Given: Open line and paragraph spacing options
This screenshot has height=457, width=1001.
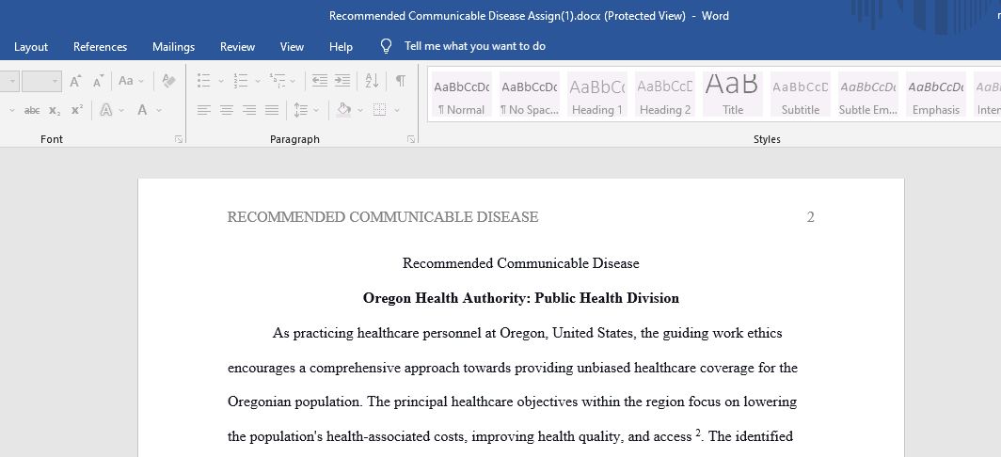Looking at the screenshot, I should tap(301, 110).
